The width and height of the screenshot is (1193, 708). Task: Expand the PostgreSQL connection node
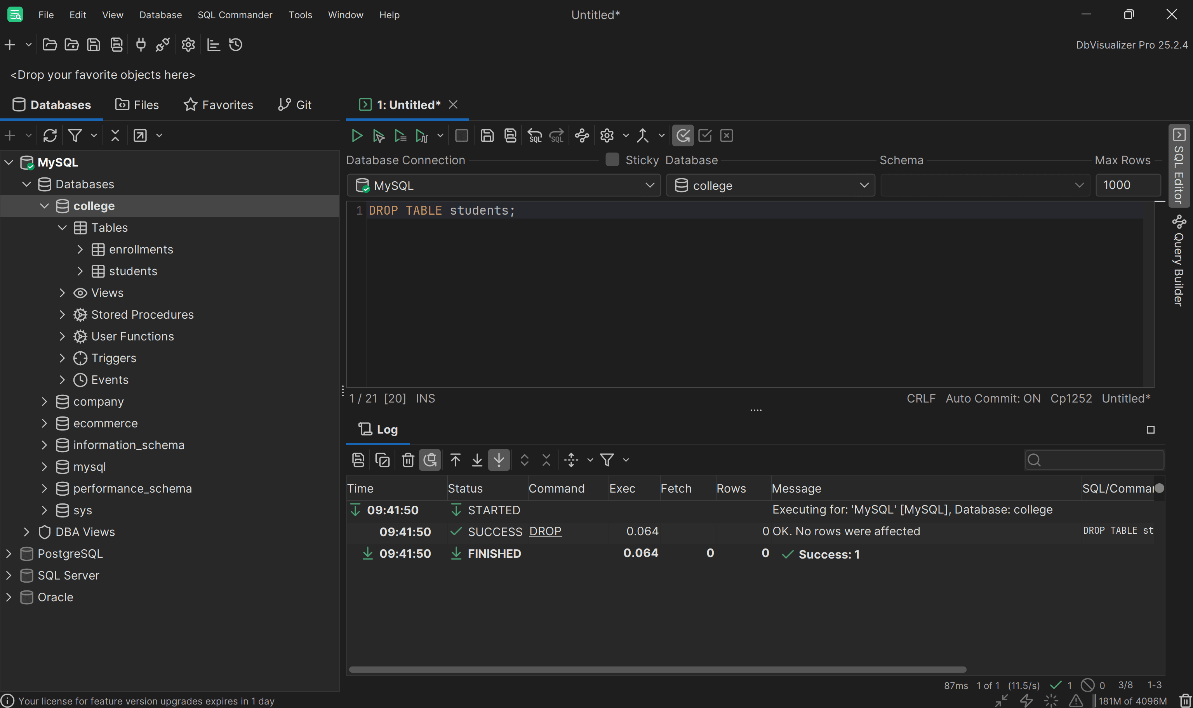point(9,554)
